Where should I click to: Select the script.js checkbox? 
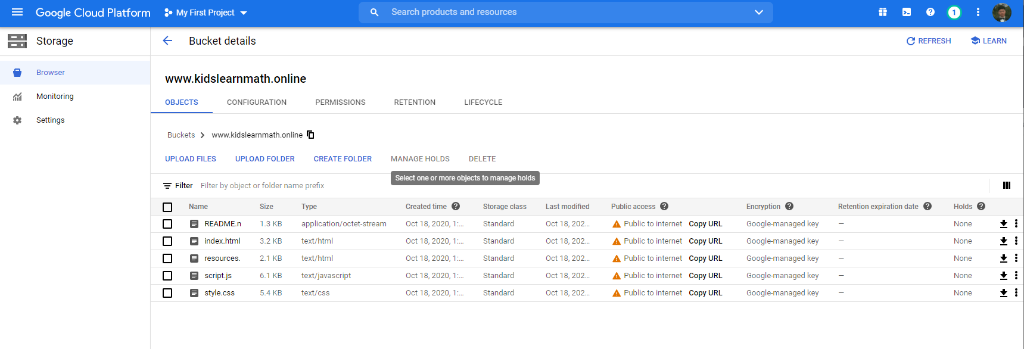[x=167, y=276]
